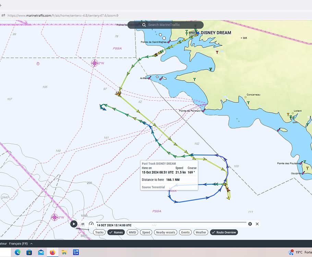312x257 pixels.
Task: Enable the Tracks toggle
Action: point(99,232)
